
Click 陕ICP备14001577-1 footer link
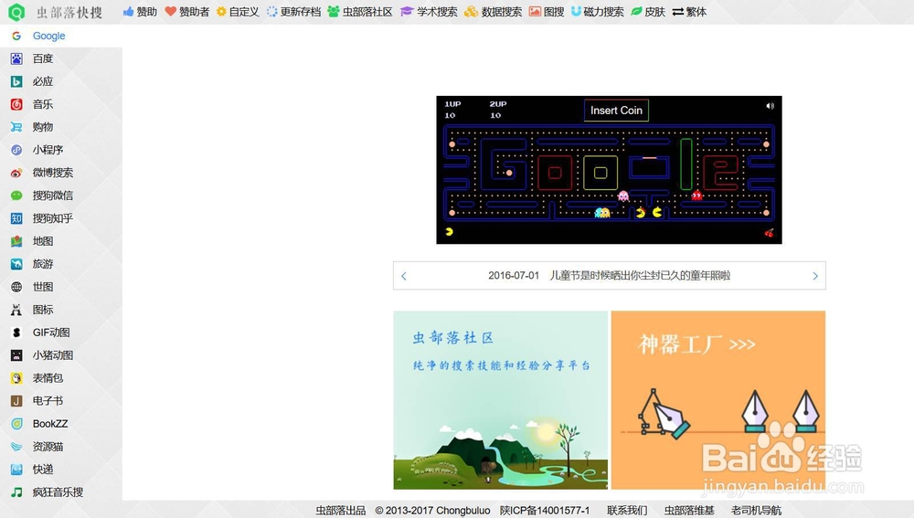tap(545, 511)
